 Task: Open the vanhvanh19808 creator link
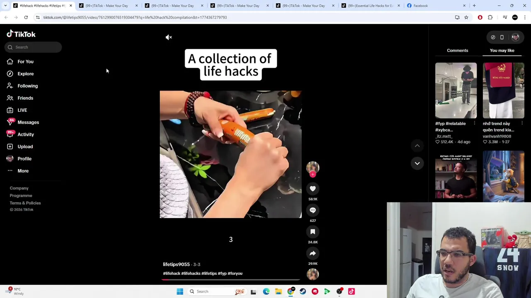pyautogui.click(x=497, y=136)
